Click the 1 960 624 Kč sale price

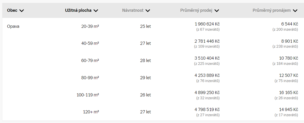click(x=207, y=24)
